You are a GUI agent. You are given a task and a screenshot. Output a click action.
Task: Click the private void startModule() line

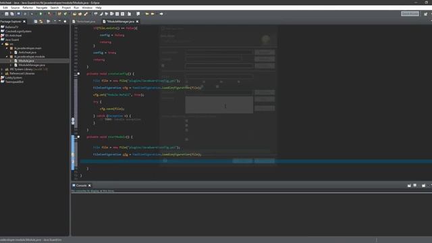point(109,137)
